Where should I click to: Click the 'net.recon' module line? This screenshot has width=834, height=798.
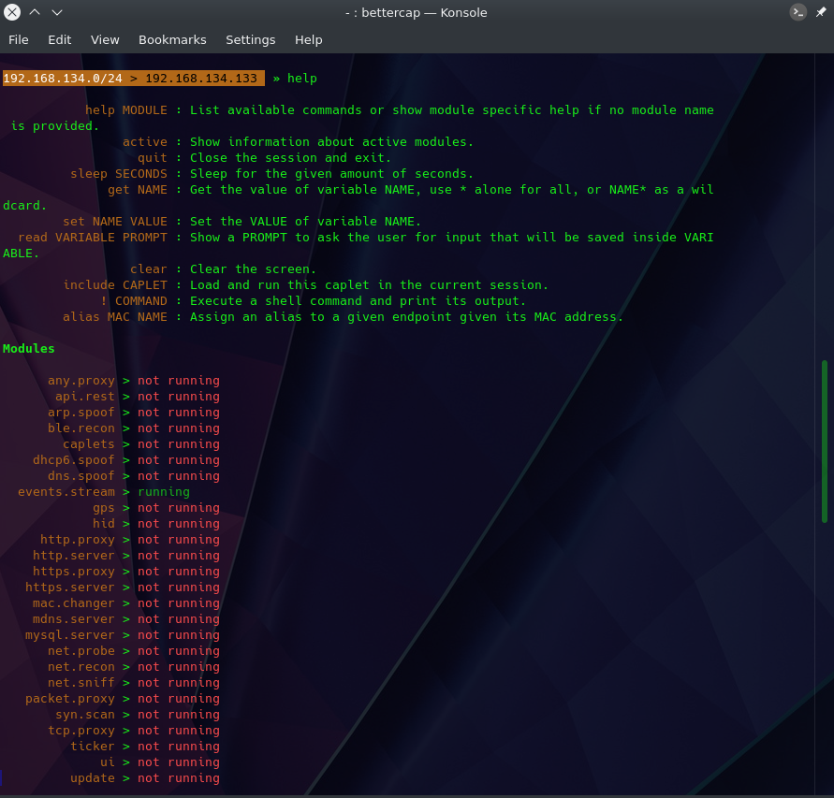point(134,668)
